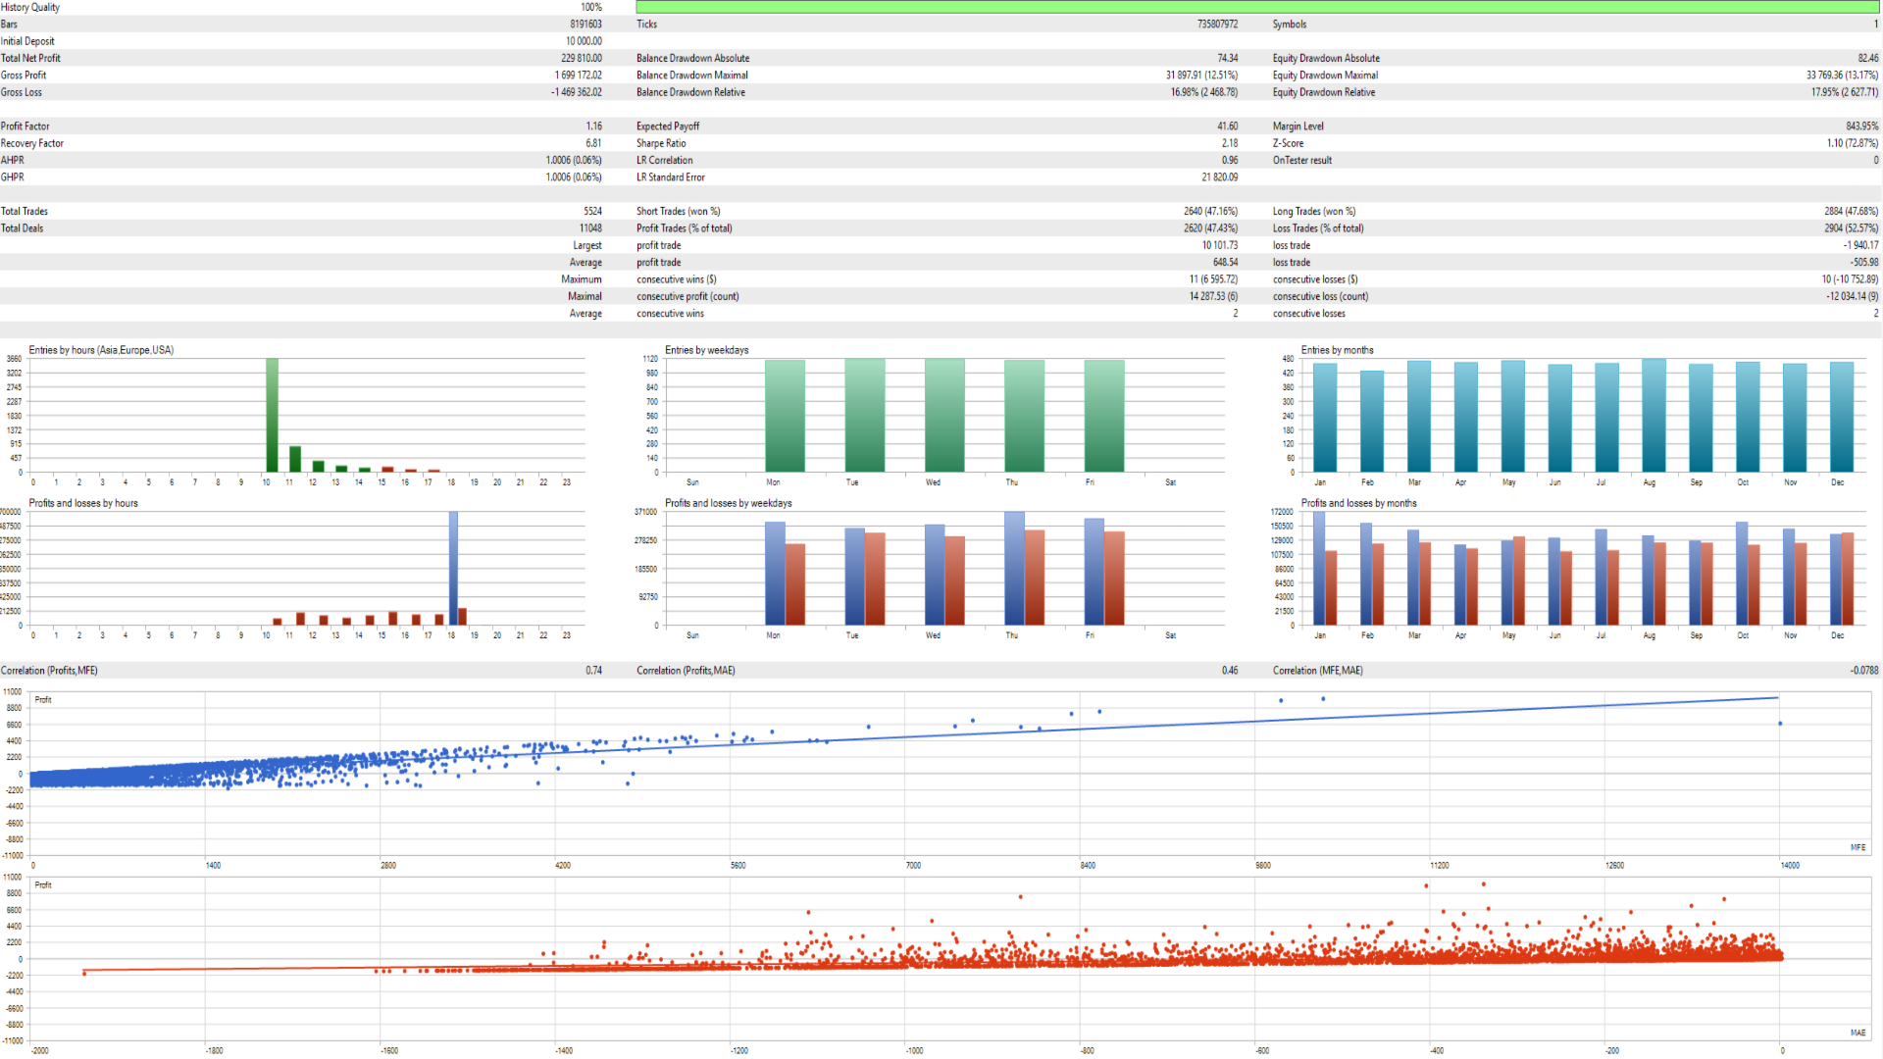Click the Profit Factor label
The width and height of the screenshot is (1883, 1059).
coord(25,126)
